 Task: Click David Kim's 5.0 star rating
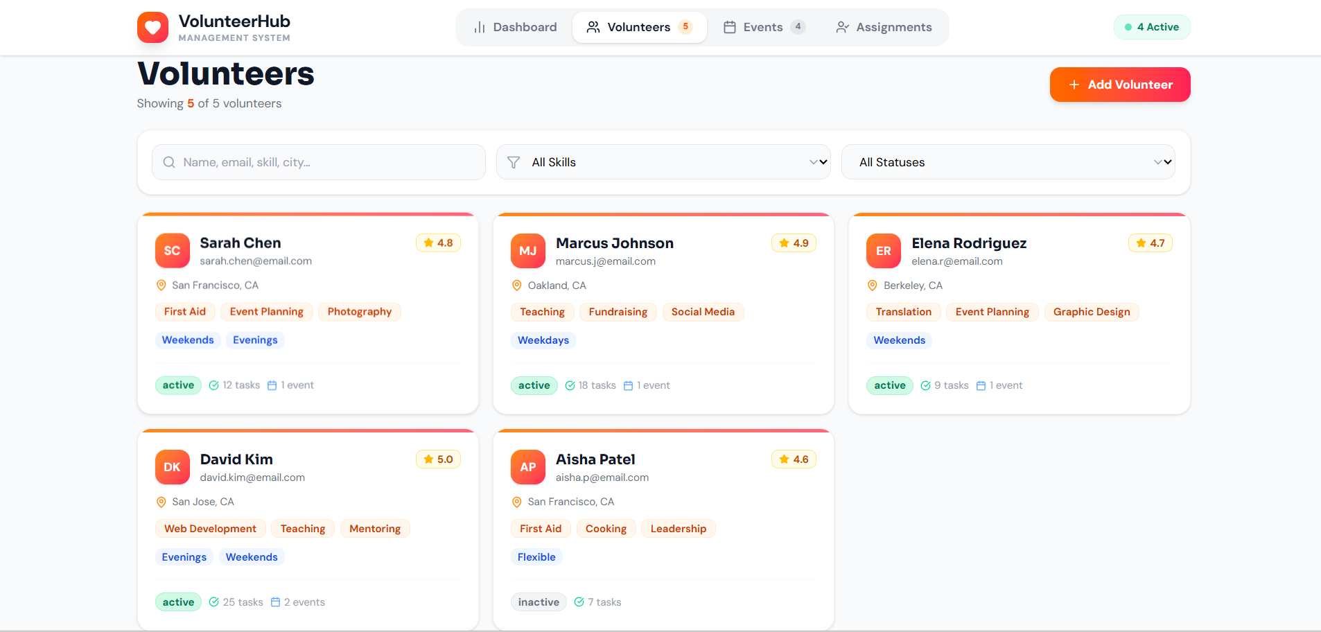click(438, 459)
